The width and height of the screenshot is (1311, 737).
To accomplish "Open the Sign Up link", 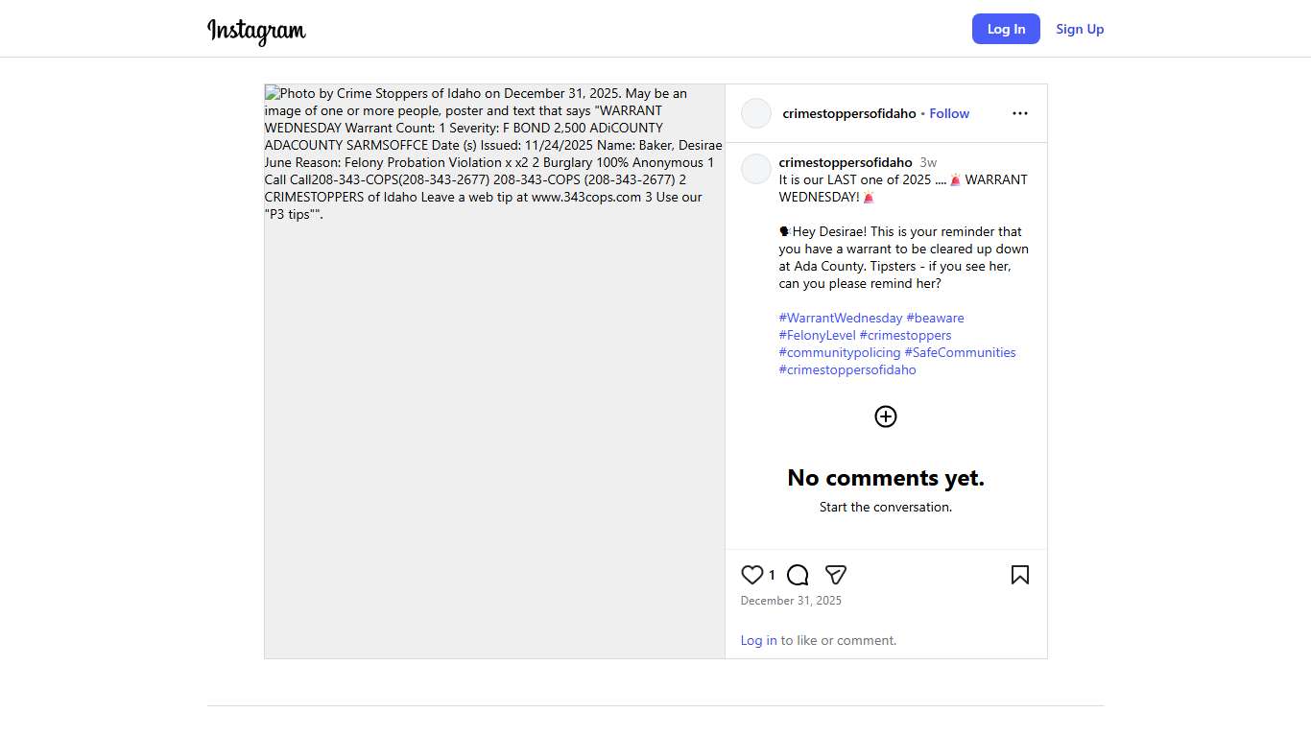I will tap(1080, 29).
